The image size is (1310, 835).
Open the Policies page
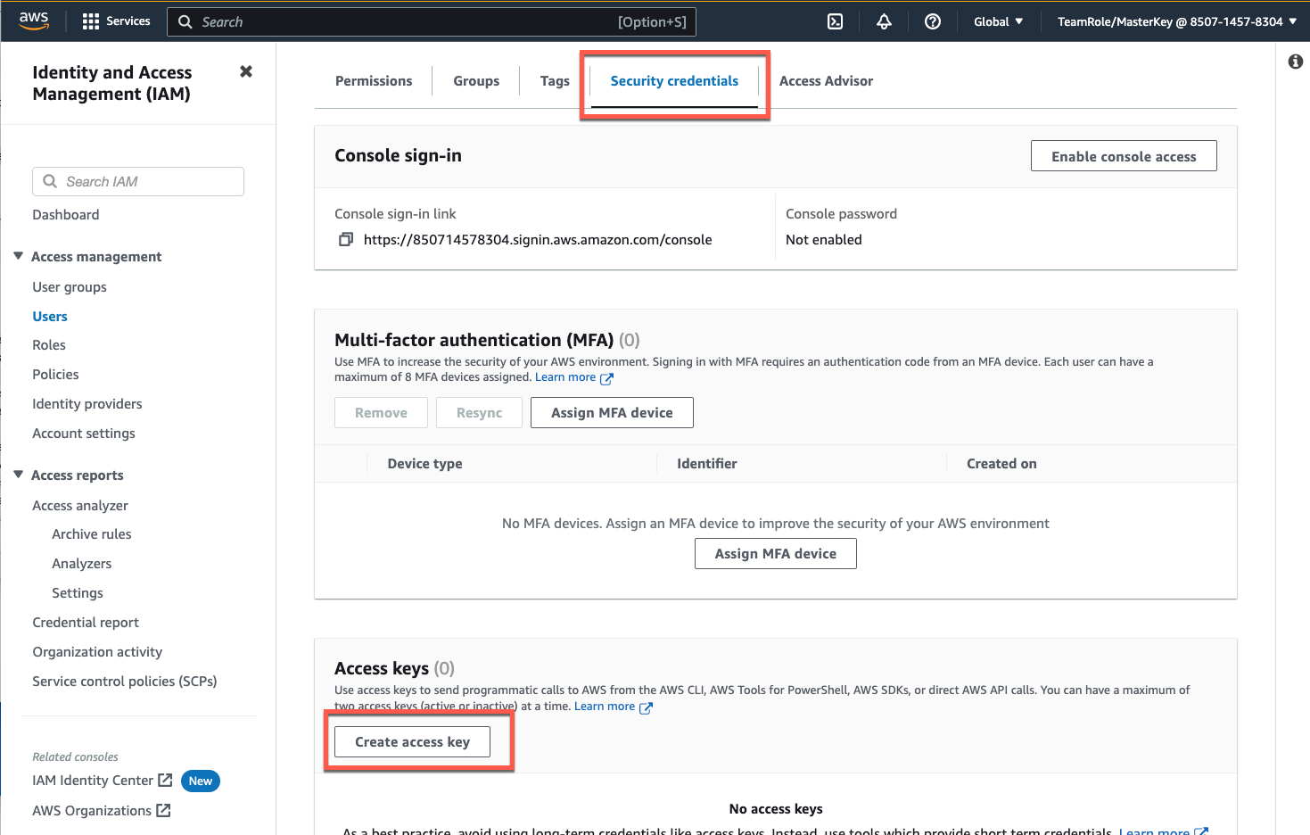[x=55, y=374]
